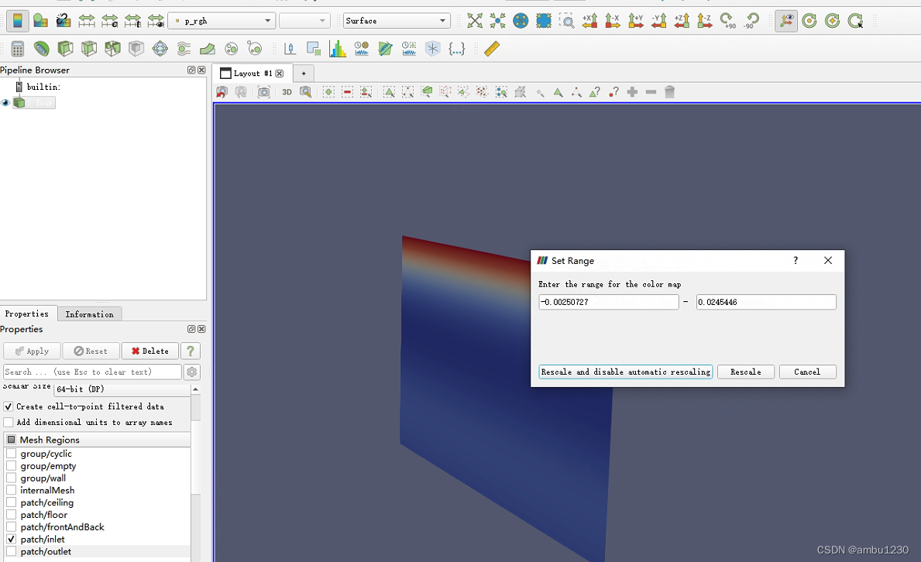
Task: Cancel the Set Range dialog
Action: [807, 372]
